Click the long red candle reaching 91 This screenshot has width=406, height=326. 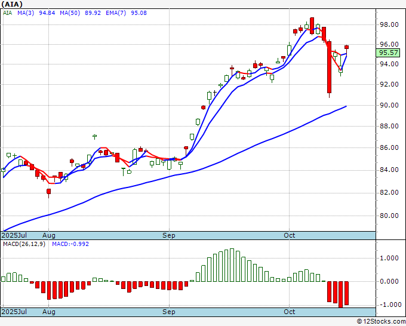point(329,67)
